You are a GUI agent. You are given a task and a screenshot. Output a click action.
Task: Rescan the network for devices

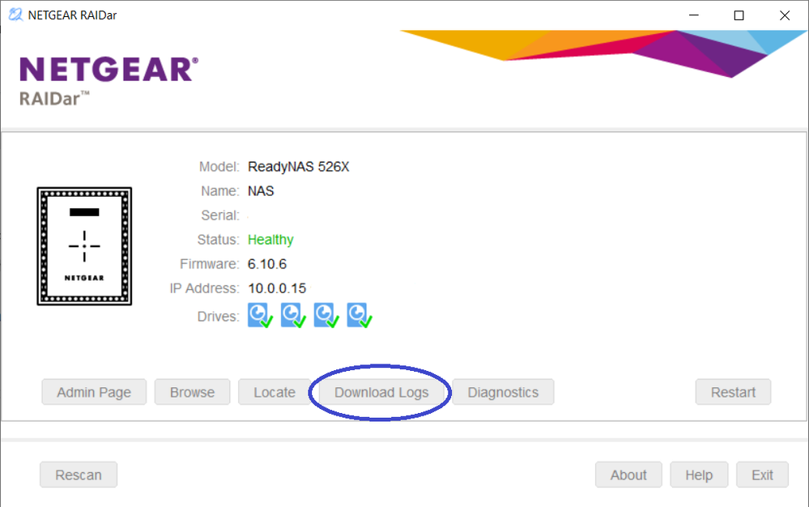(x=79, y=475)
